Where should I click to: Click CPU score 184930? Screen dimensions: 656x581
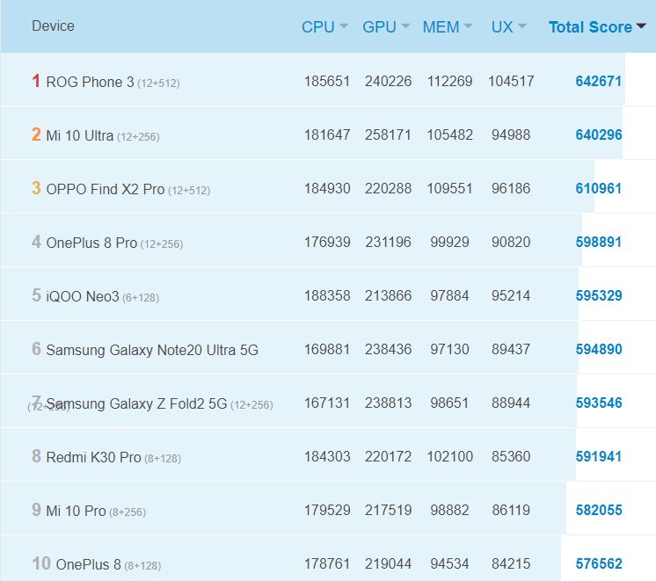(x=327, y=188)
